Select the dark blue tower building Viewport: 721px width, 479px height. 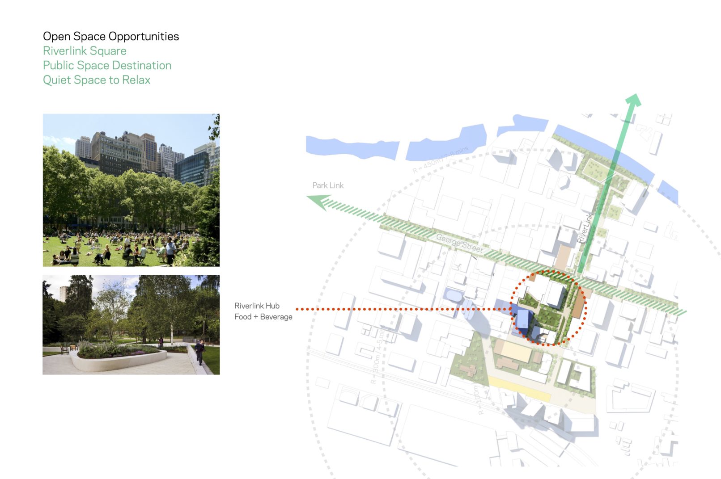click(x=522, y=318)
